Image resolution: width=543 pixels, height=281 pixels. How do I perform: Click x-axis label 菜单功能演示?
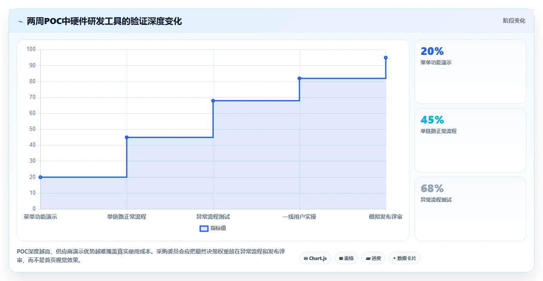[40, 217]
